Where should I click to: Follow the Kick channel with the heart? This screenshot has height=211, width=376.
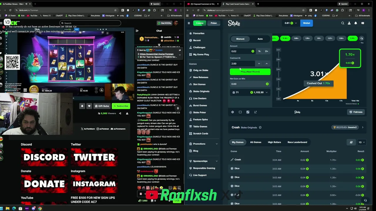point(89,106)
